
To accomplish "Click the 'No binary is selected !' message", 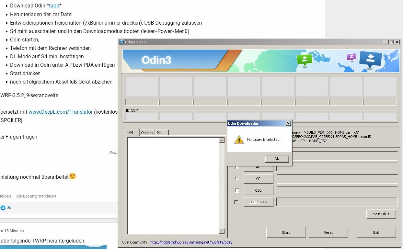I will [264, 140].
